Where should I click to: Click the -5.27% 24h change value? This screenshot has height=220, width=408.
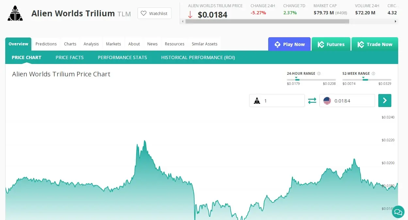pos(258,13)
